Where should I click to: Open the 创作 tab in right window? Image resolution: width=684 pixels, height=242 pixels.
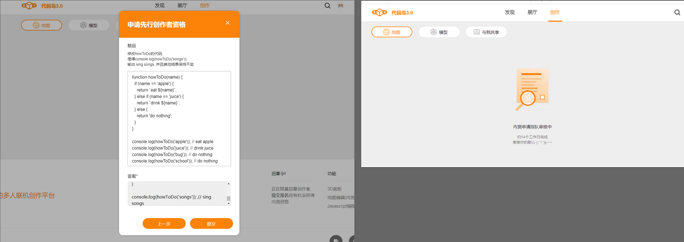555,12
